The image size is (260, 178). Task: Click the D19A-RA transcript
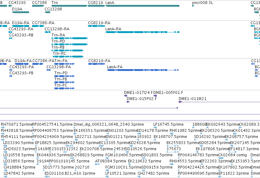20,26
